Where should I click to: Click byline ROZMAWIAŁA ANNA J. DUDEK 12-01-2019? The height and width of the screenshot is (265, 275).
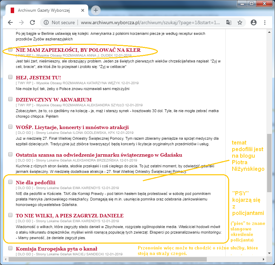tap(97, 56)
